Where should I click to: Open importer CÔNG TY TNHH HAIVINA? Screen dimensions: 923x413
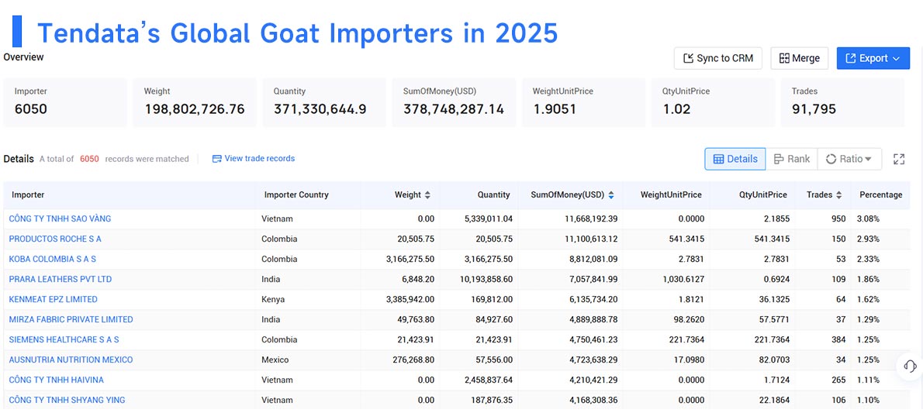tap(56, 380)
